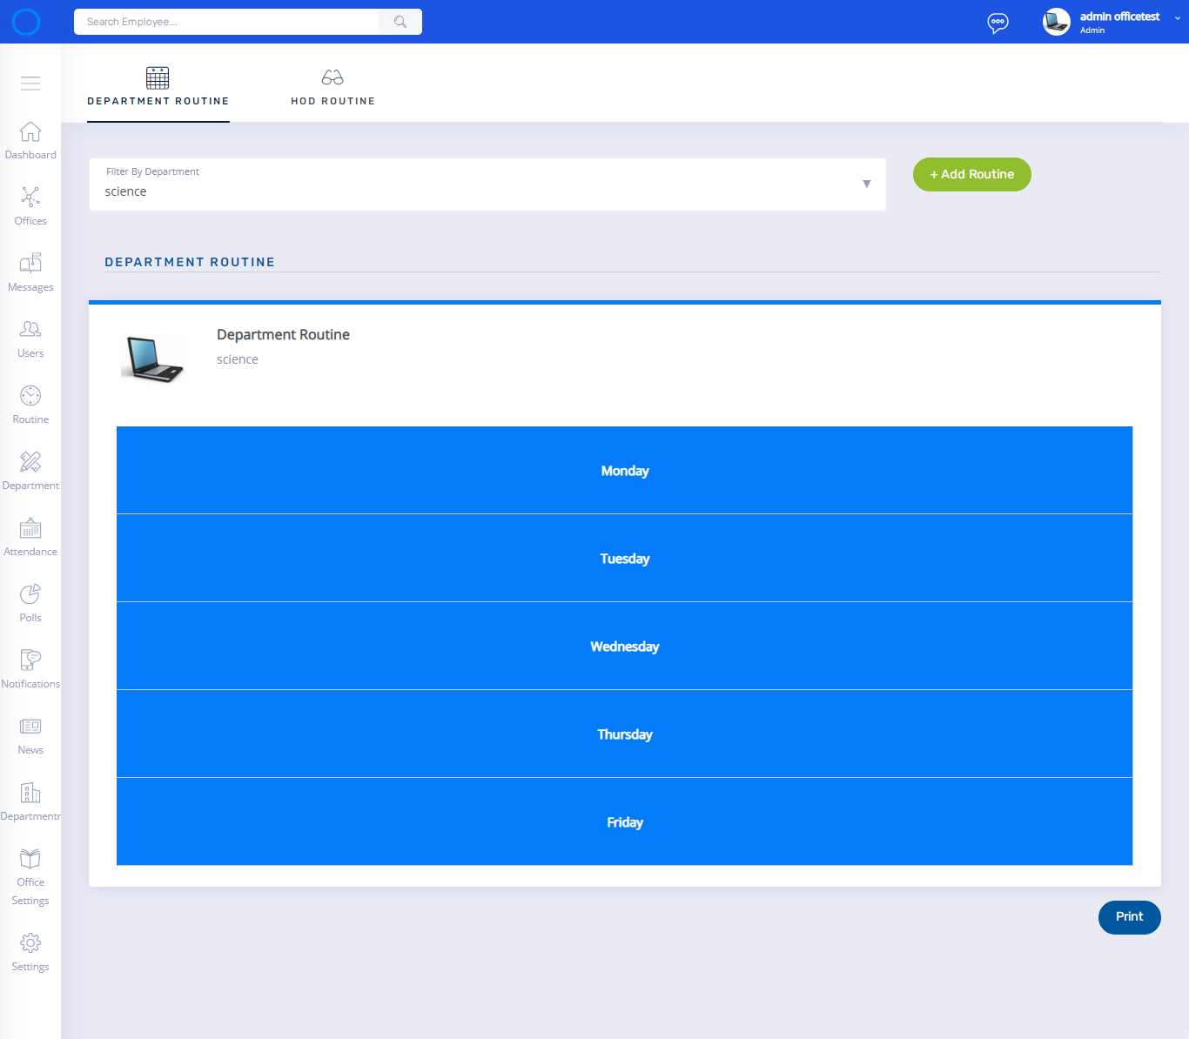Viewport: 1189px width, 1039px height.
Task: Focus the Search Employee input field
Action: coord(226,22)
